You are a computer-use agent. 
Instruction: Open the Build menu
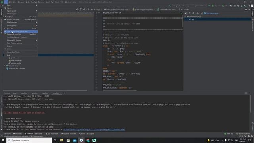click(48, 2)
